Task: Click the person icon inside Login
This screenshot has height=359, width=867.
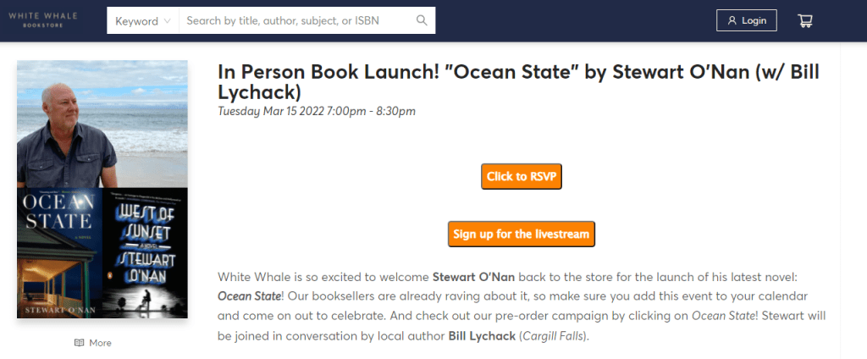Action: [x=732, y=20]
